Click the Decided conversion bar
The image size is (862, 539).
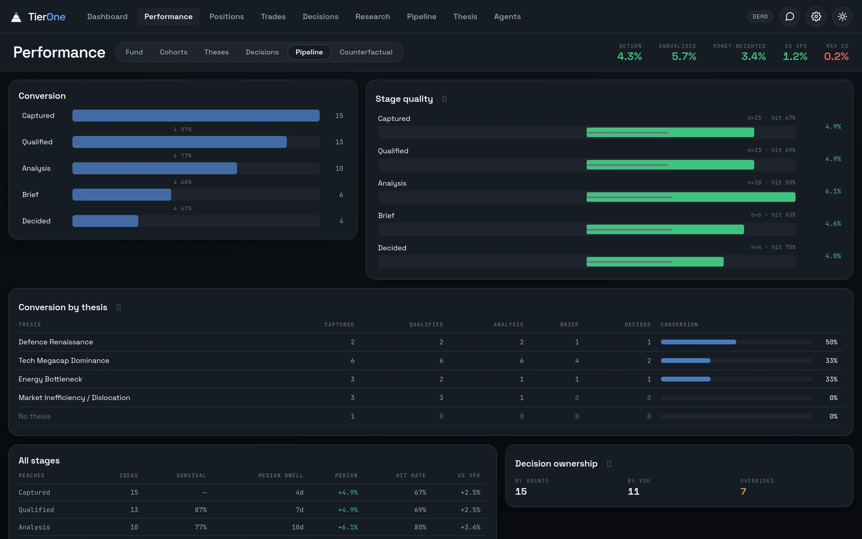point(105,221)
